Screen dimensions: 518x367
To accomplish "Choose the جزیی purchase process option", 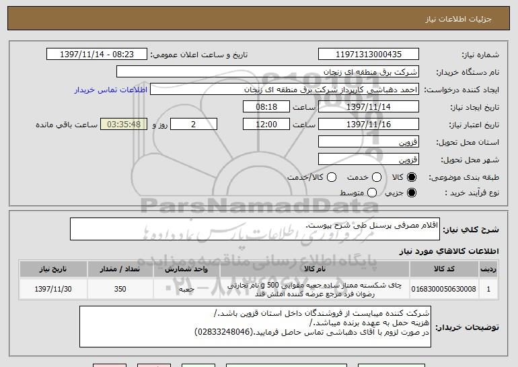I will (x=412, y=193).
